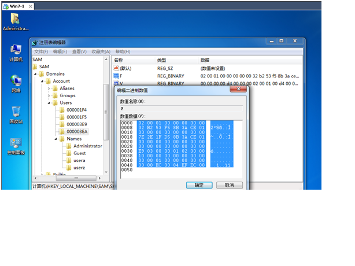
Task: Select the V binary value icon
Action: coord(116,83)
